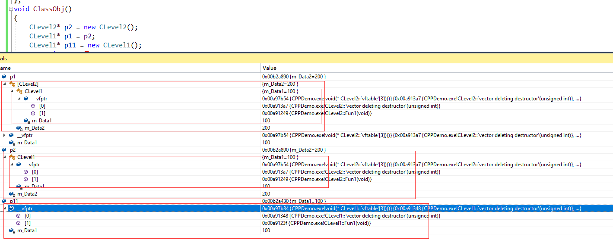Screen dimensions: 613x249
Task: Click the 'void ClassObj()' function signature
Action: (43, 9)
